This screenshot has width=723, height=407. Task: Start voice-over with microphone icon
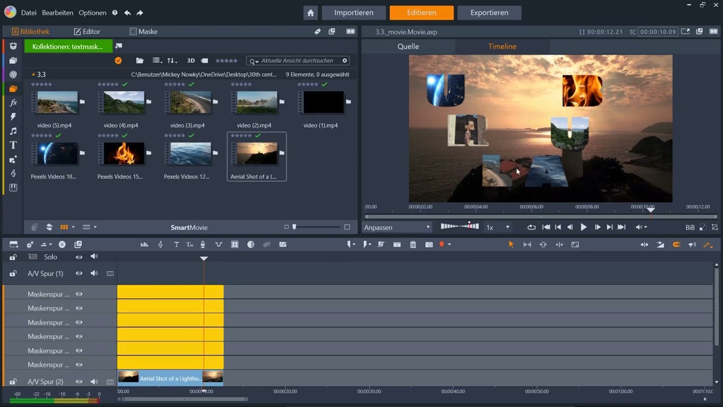pyautogui.click(x=203, y=244)
